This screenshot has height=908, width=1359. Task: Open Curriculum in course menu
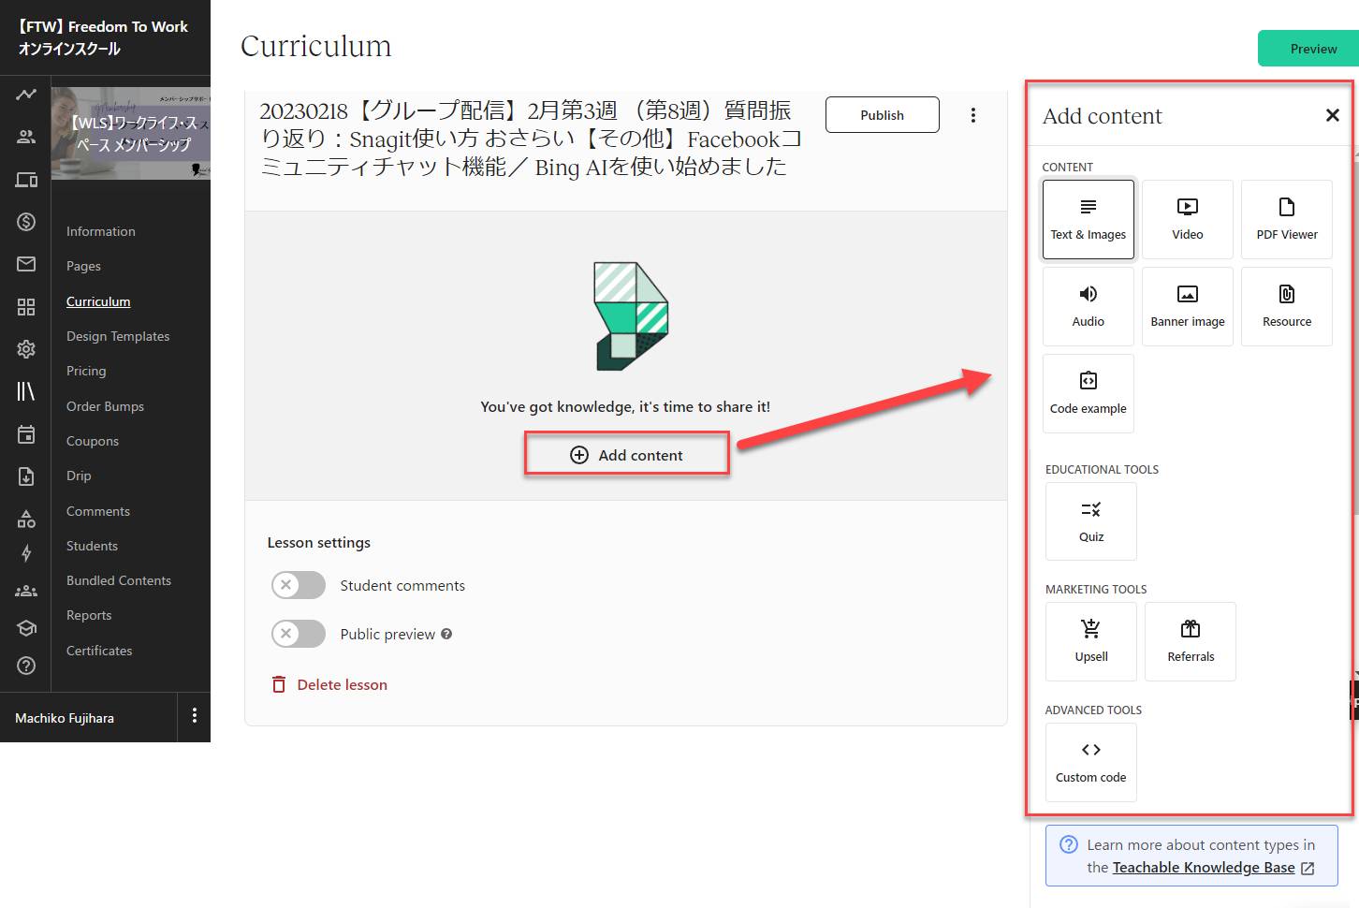[98, 301]
